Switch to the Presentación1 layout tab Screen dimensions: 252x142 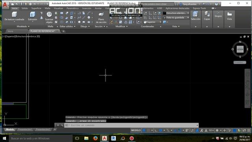[x=25, y=129]
